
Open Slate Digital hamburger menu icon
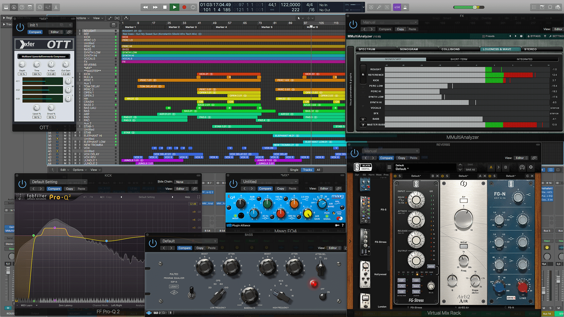point(389,167)
